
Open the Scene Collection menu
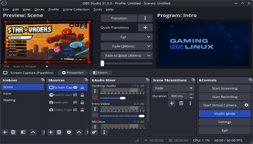coord(76,9)
